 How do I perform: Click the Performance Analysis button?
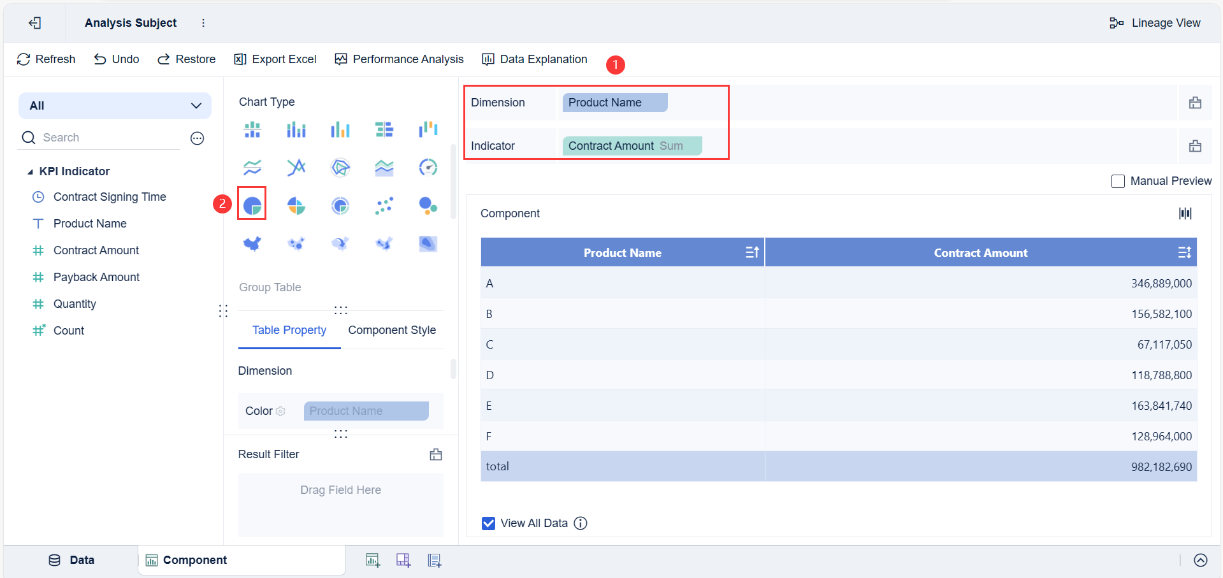pyautogui.click(x=399, y=59)
